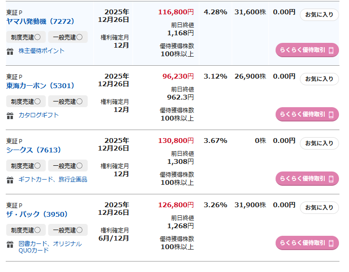Click 一般売建 tag for 東海カーボン

pos(68,101)
